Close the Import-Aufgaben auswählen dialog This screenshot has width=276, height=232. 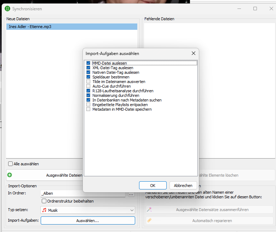(x=193, y=54)
